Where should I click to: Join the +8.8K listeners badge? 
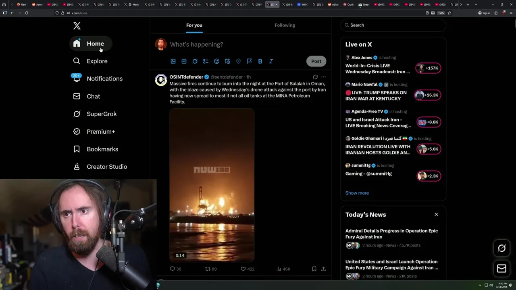429,122
